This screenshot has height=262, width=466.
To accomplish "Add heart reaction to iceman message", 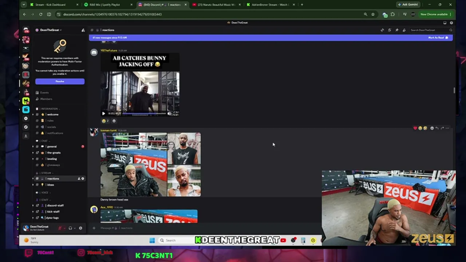I will (415, 128).
